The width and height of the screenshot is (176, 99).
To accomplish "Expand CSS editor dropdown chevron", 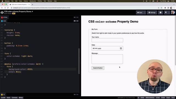I will click(77, 21).
